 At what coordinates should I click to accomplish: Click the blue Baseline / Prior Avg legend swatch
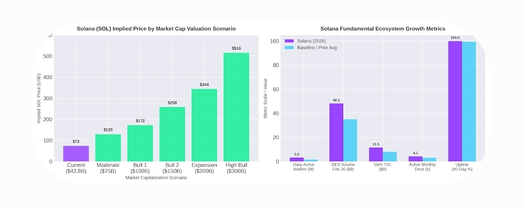[289, 47]
